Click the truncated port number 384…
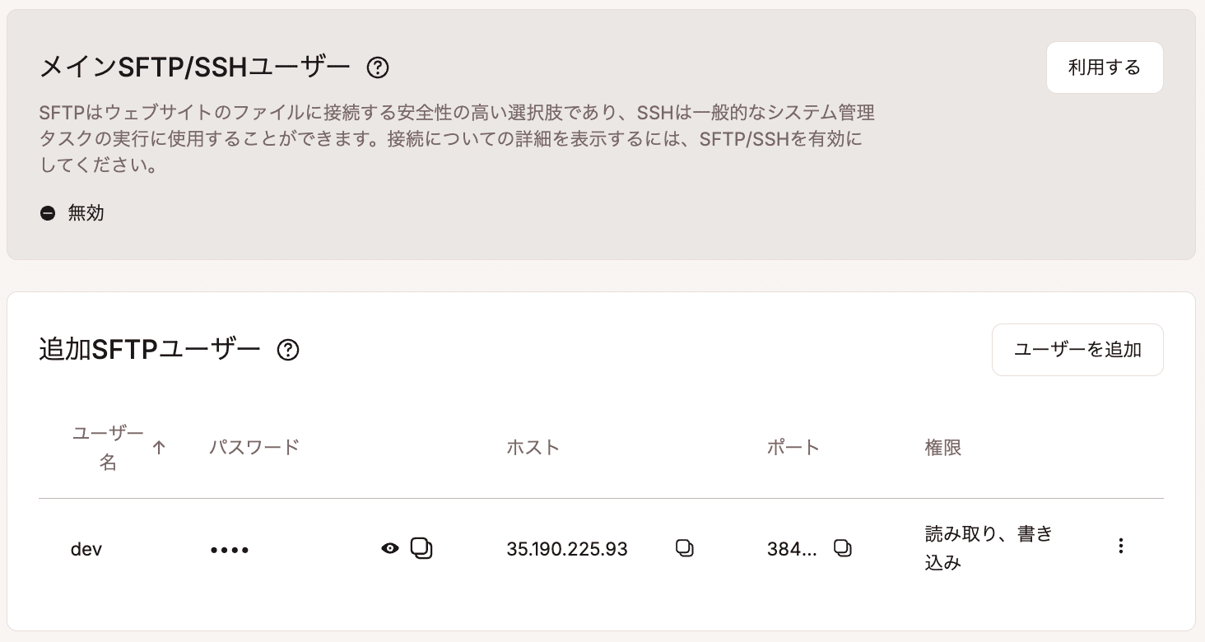Screen dimensions: 1205x642 click(x=792, y=549)
